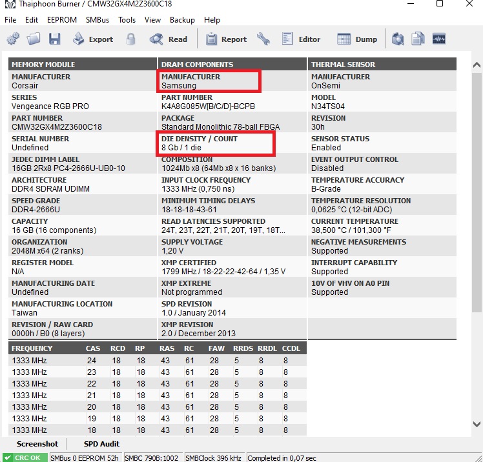Click the copy documents toolbar icon
The height and width of the screenshot is (462, 483).
[418, 39]
